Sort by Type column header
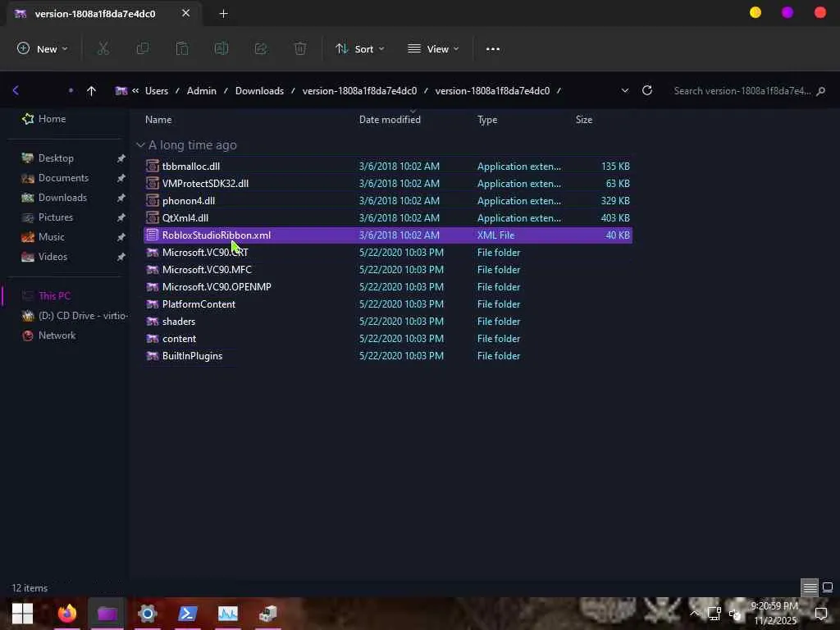 tap(487, 120)
